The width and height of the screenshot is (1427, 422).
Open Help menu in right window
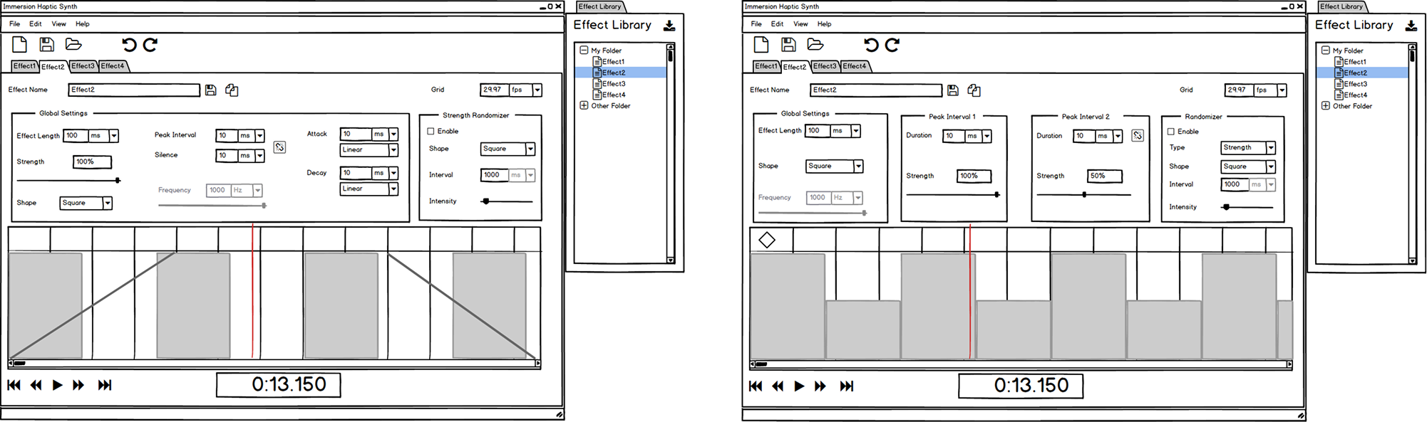coord(824,23)
